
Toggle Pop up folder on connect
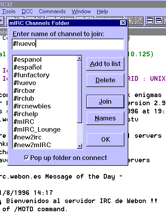click(26, 158)
